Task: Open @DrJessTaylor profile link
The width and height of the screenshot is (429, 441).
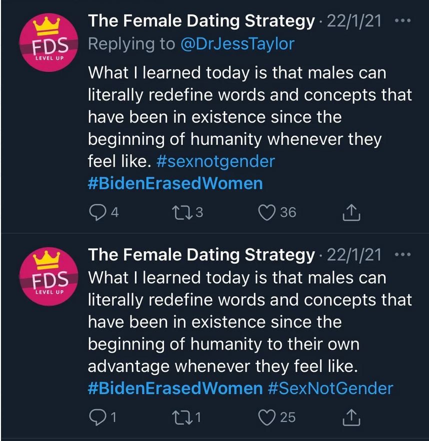Action: 237,44
